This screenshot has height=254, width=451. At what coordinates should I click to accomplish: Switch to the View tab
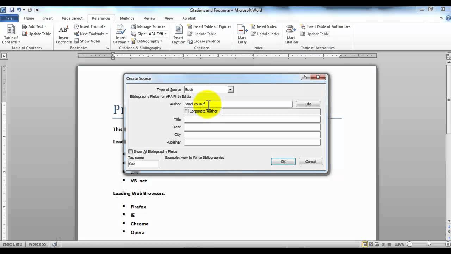pyautogui.click(x=169, y=18)
